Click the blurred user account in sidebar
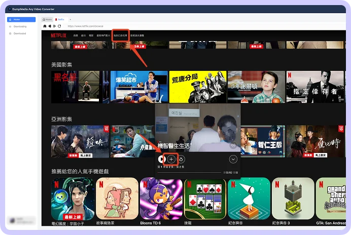The width and height of the screenshot is (351, 235). pos(21,220)
